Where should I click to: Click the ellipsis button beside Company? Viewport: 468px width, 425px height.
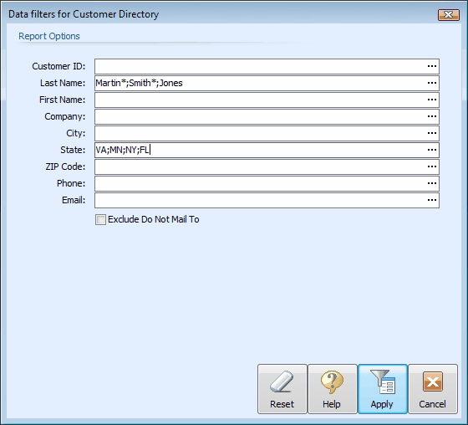[x=432, y=116]
